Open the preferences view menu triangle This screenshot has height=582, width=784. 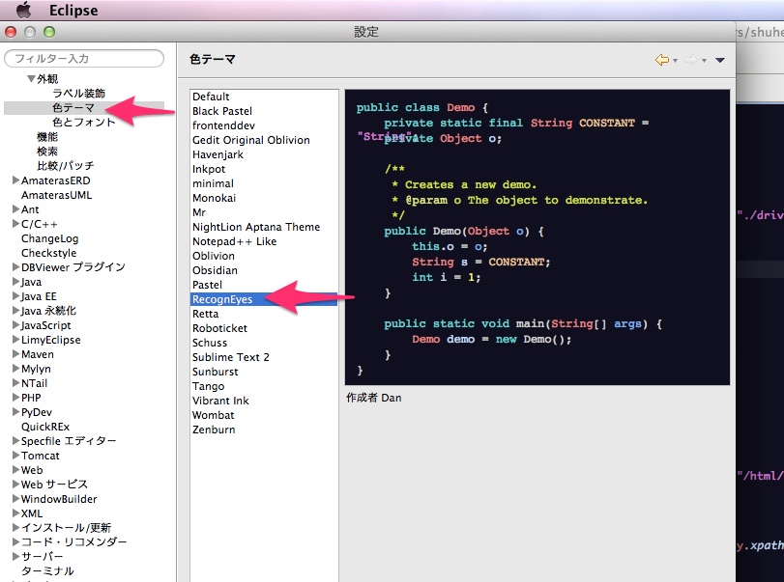[x=720, y=60]
